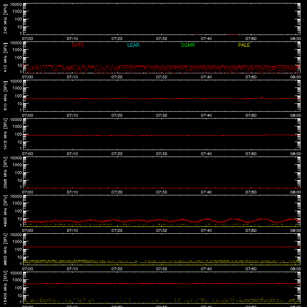Click 07:40 tick label under 1415 MHz plot
Viewport: 307px width, 307px height.
tap(206, 154)
